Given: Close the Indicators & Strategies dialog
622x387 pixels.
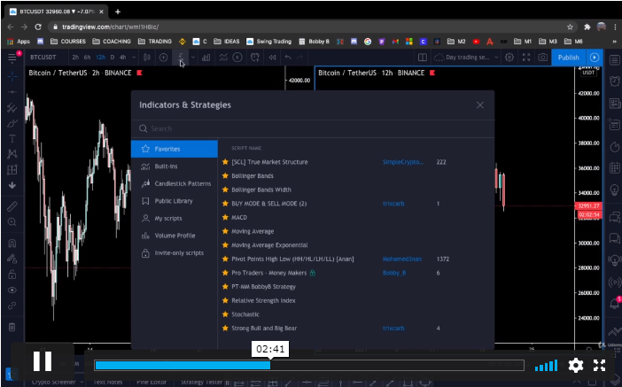Looking at the screenshot, I should [x=479, y=105].
